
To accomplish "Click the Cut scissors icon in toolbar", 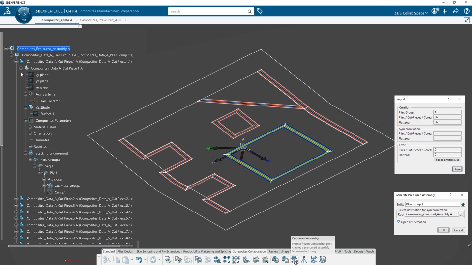I will click(x=107, y=260).
